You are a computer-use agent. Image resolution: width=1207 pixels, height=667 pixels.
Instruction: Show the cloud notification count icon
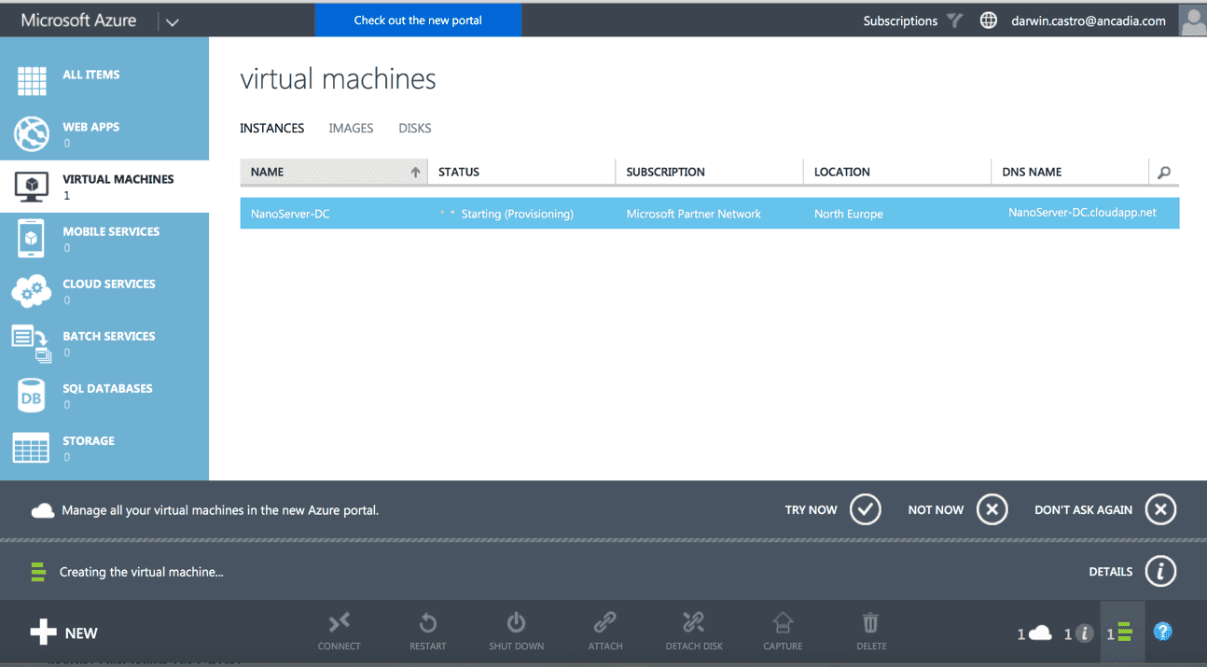click(x=1034, y=633)
